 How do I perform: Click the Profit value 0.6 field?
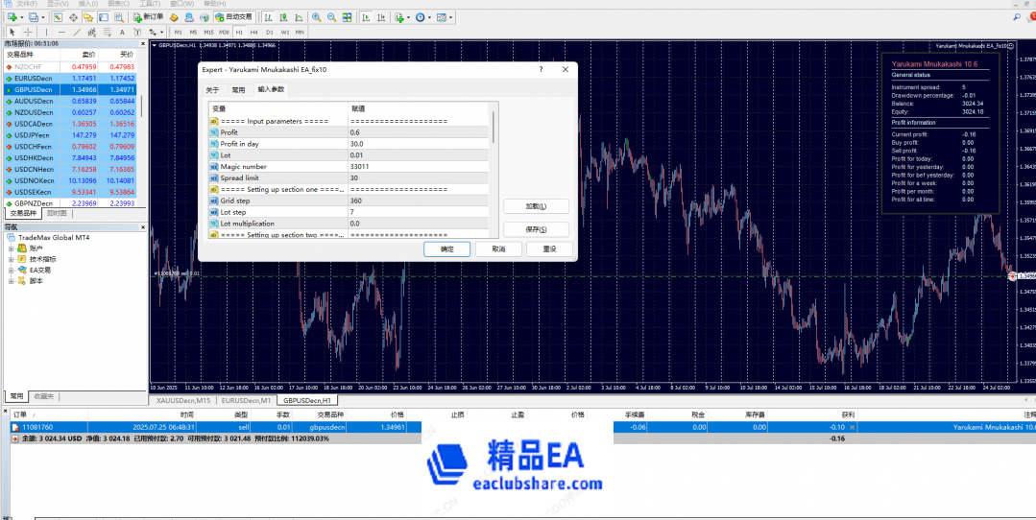(419, 132)
